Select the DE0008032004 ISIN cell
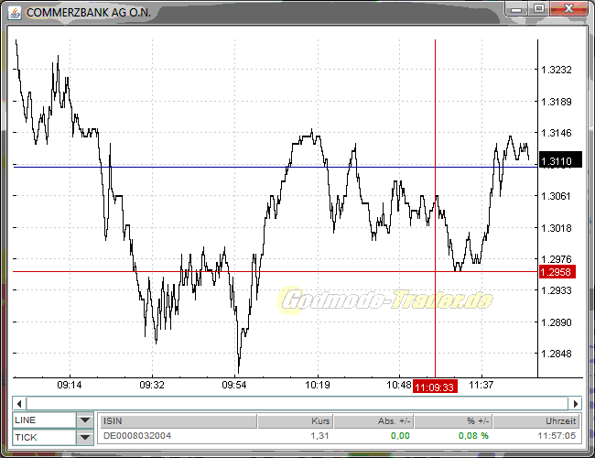The height and width of the screenshot is (458, 595). pos(137,436)
